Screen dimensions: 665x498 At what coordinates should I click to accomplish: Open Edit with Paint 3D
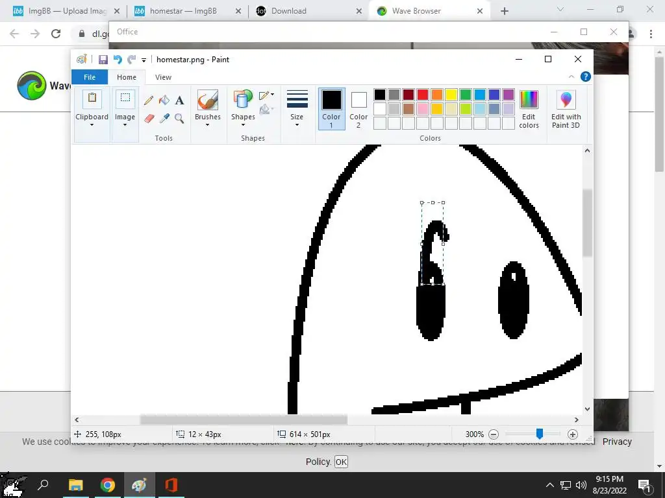tap(566, 109)
